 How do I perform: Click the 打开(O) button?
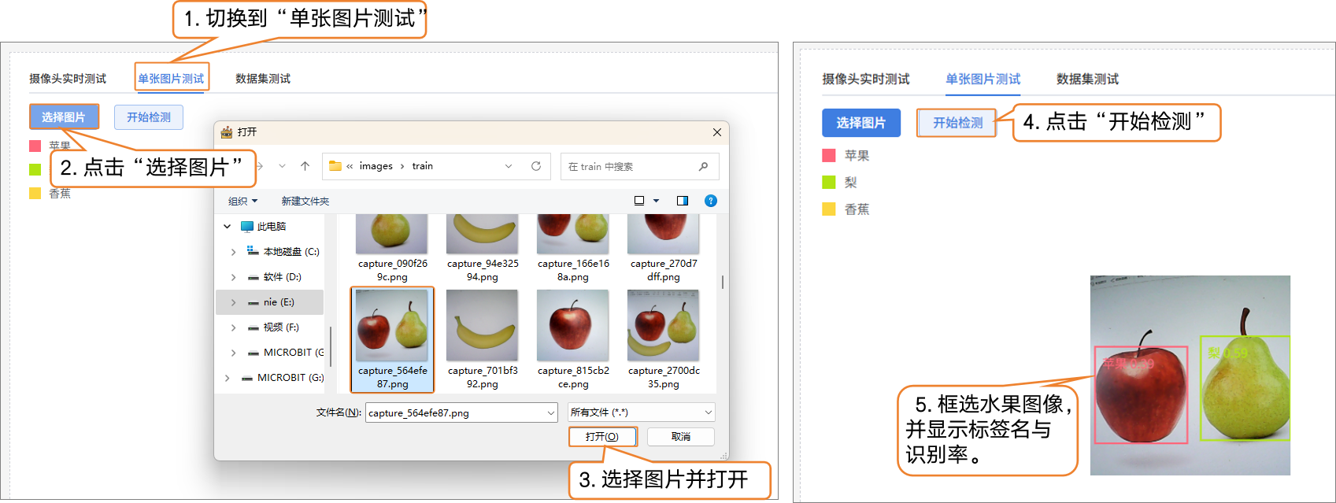coord(602,437)
